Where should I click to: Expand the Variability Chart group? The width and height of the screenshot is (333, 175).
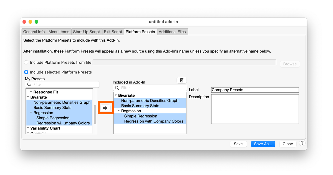pyautogui.click(x=28, y=128)
